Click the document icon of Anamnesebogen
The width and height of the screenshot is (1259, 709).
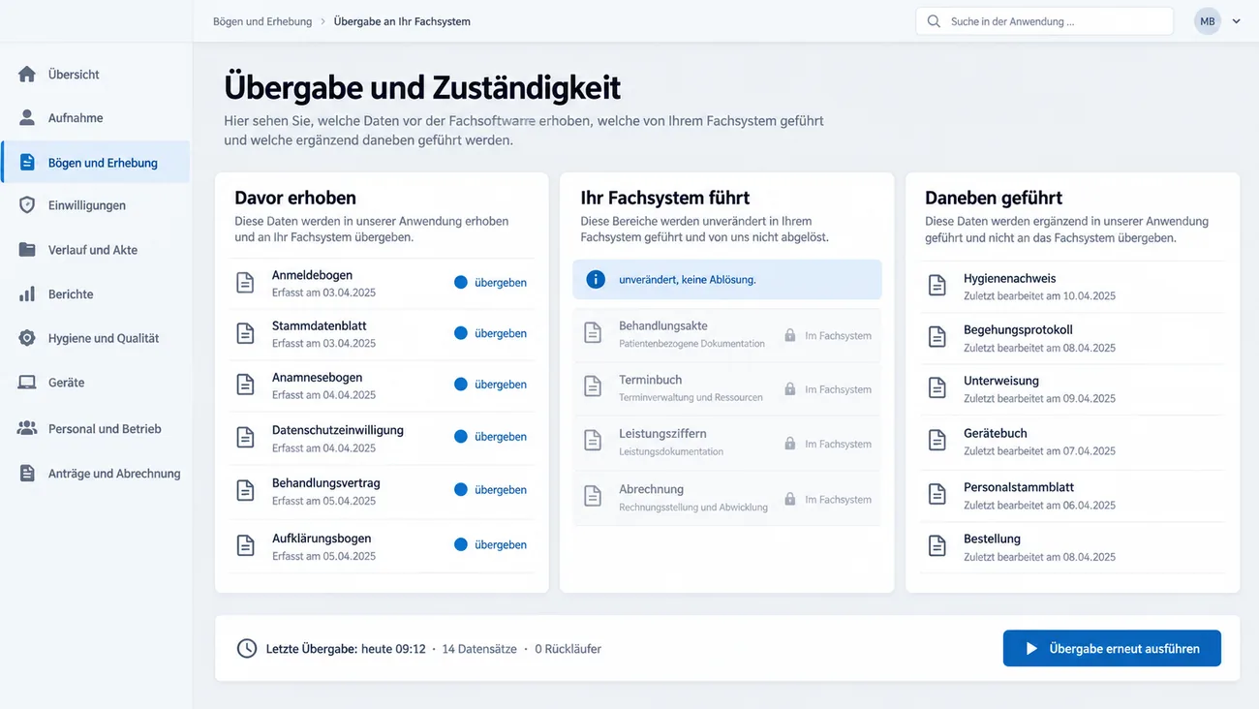tap(246, 385)
